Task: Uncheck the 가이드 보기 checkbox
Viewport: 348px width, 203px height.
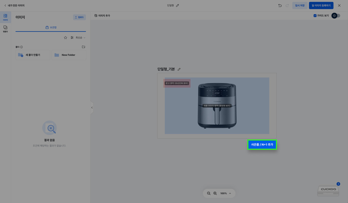Action: (x=315, y=16)
